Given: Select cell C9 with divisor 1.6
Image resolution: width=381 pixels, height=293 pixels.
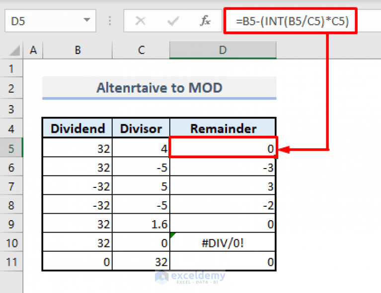Looking at the screenshot, I should click(x=141, y=224).
